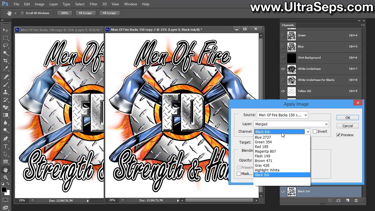Create new channel icon
This screenshot has height=211, width=375.
click(347, 200)
